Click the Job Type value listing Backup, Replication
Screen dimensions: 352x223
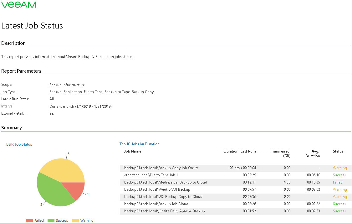(101, 92)
